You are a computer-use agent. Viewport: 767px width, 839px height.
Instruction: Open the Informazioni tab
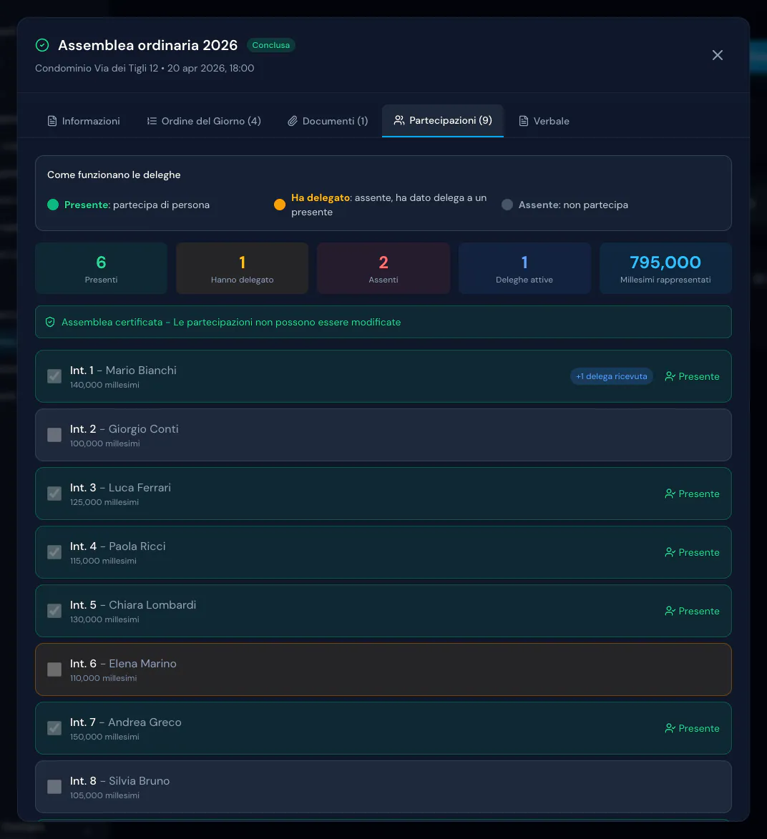[84, 121]
